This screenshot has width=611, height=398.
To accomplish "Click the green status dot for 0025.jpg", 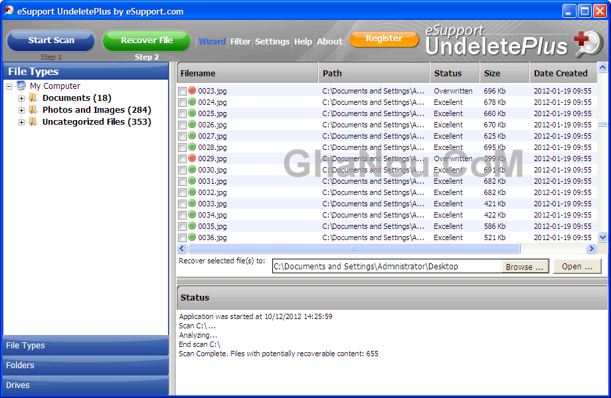I will (192, 113).
